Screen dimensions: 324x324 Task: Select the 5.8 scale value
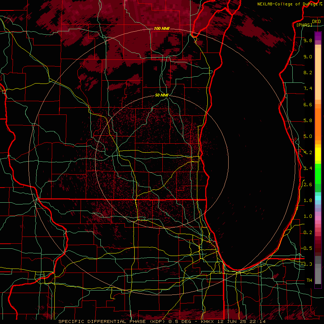[x=308, y=121]
